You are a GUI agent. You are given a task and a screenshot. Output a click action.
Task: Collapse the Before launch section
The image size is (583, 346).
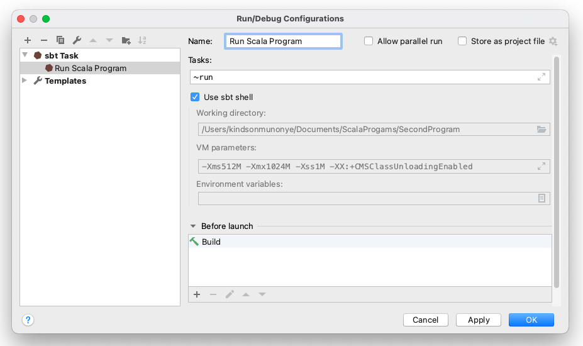(193, 226)
